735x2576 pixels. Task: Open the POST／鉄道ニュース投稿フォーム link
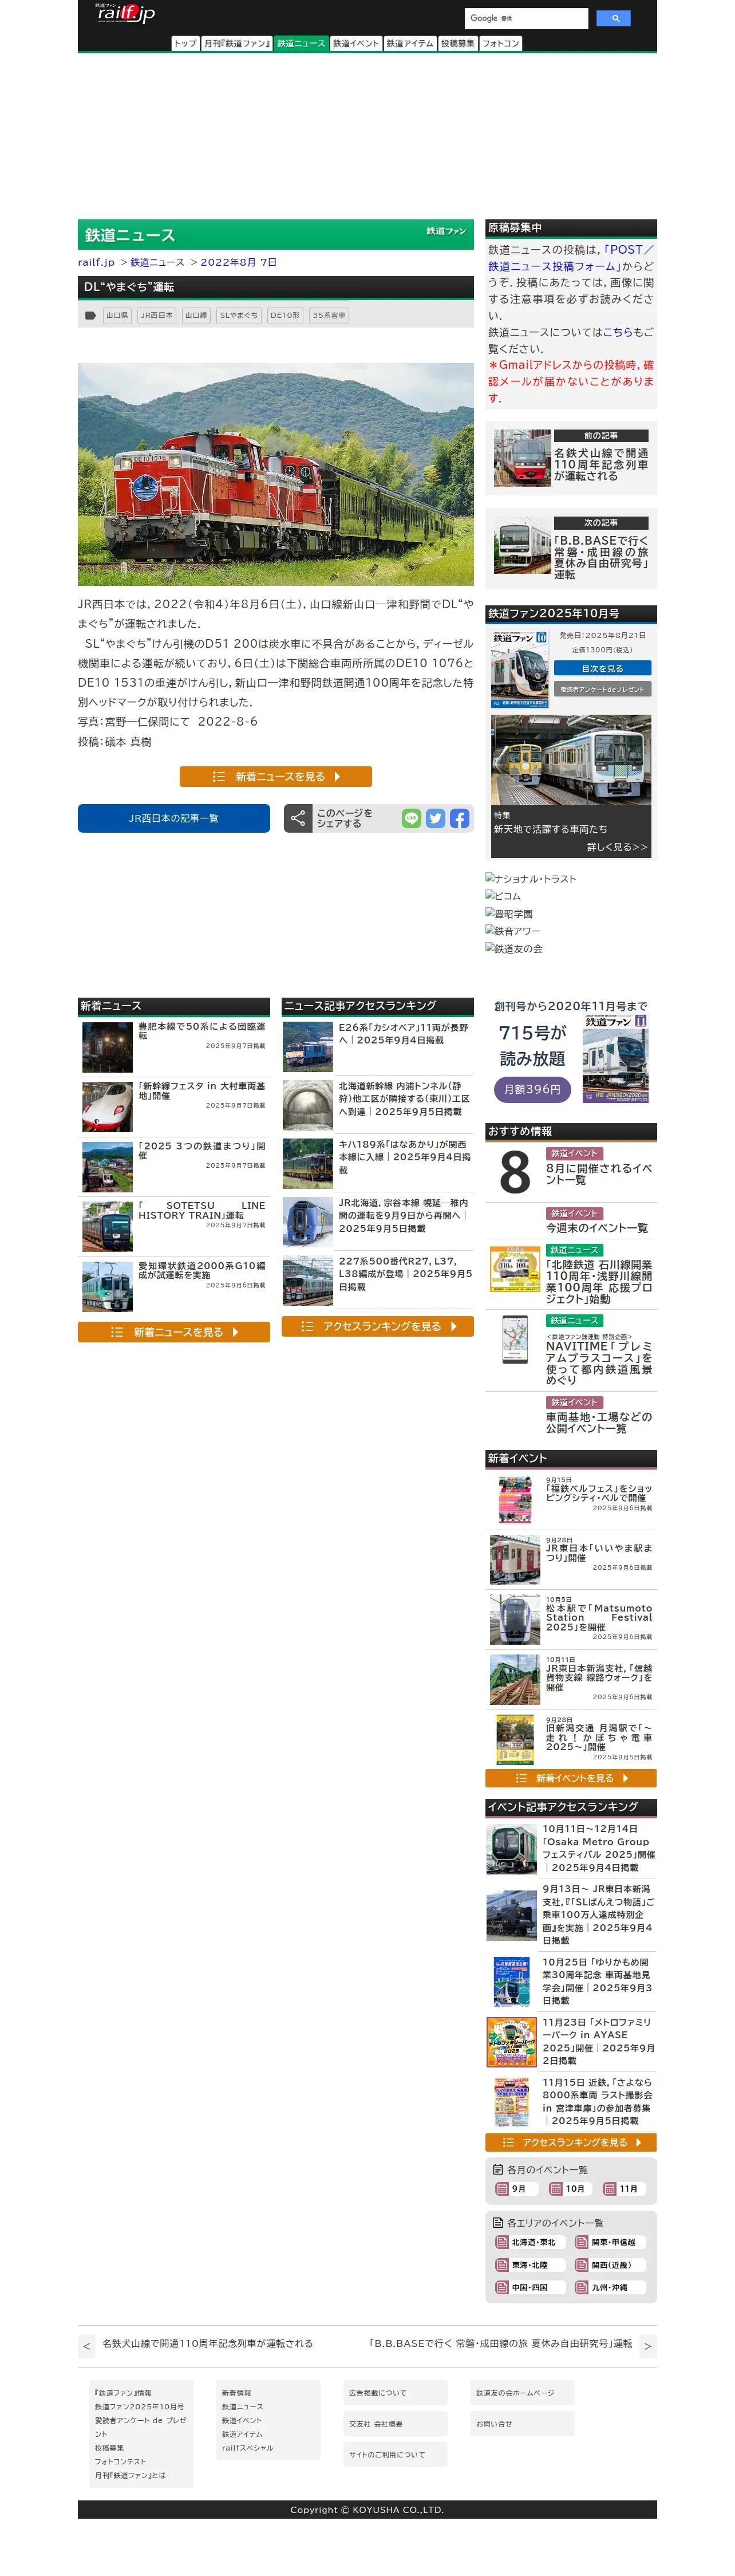(x=571, y=257)
